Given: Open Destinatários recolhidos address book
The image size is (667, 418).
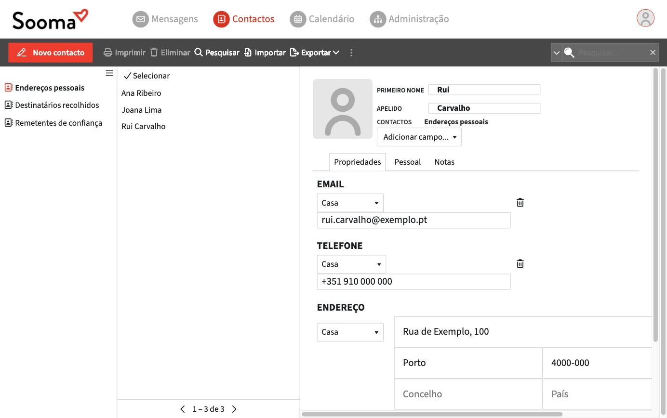Looking at the screenshot, I should pos(52,105).
